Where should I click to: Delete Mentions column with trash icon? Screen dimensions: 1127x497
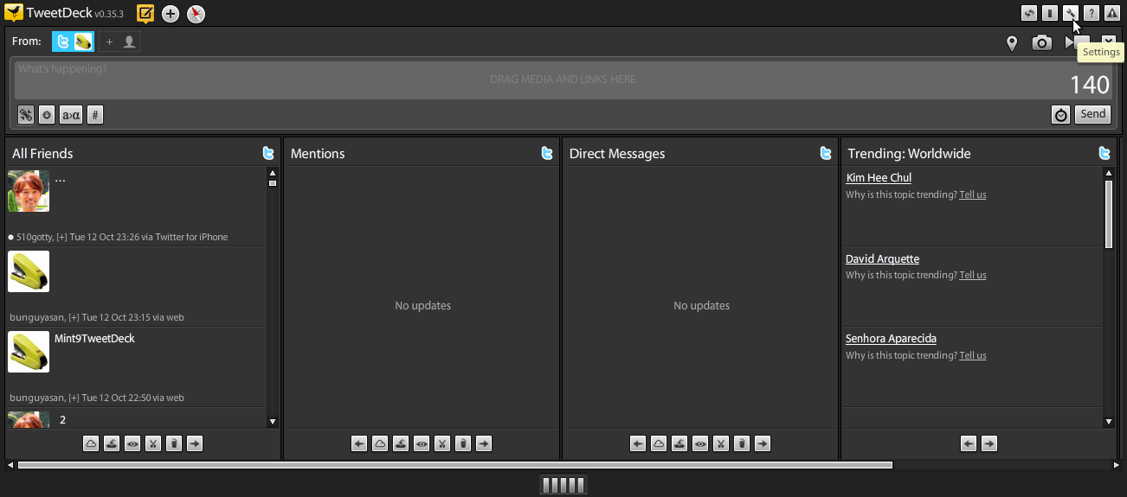[x=463, y=443]
